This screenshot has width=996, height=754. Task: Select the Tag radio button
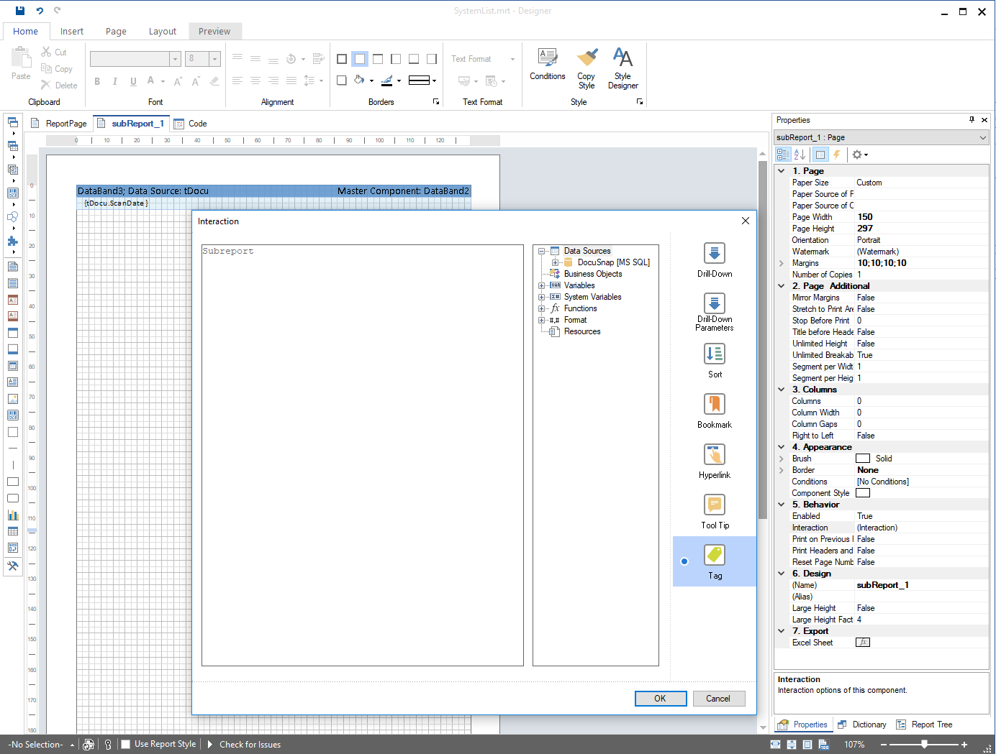pos(684,561)
